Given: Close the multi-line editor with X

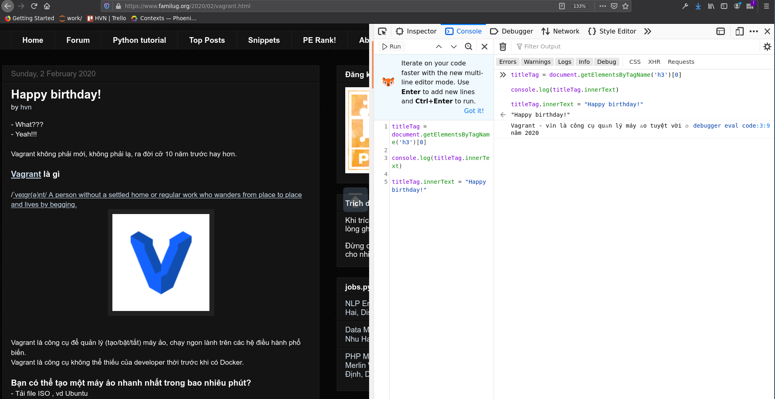Looking at the screenshot, I should pos(484,47).
